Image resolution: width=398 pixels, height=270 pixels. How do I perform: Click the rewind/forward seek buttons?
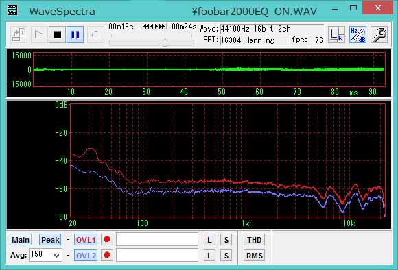[x=154, y=26]
